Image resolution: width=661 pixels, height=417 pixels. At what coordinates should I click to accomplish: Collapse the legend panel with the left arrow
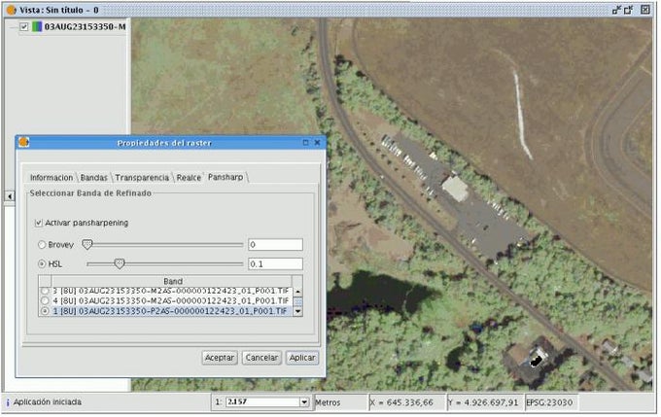click(x=10, y=196)
